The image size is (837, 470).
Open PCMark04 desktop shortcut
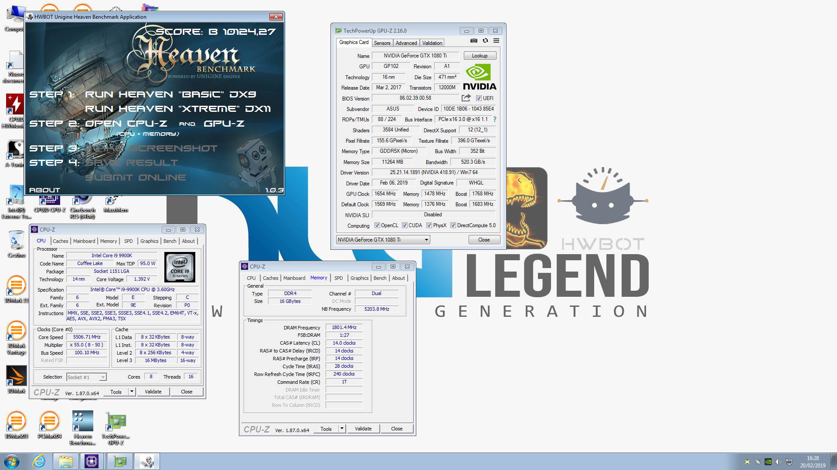(49, 425)
